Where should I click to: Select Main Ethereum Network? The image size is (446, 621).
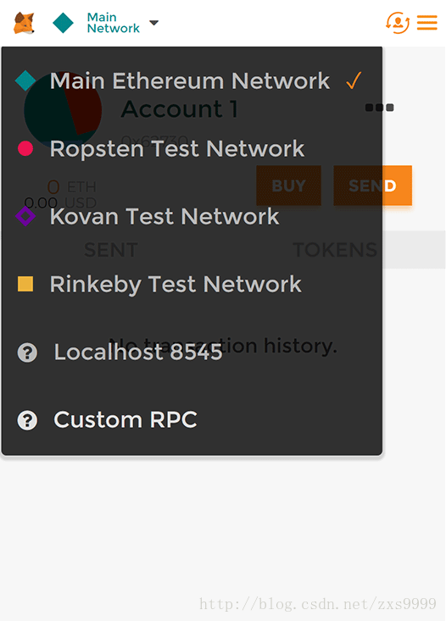coord(192,80)
